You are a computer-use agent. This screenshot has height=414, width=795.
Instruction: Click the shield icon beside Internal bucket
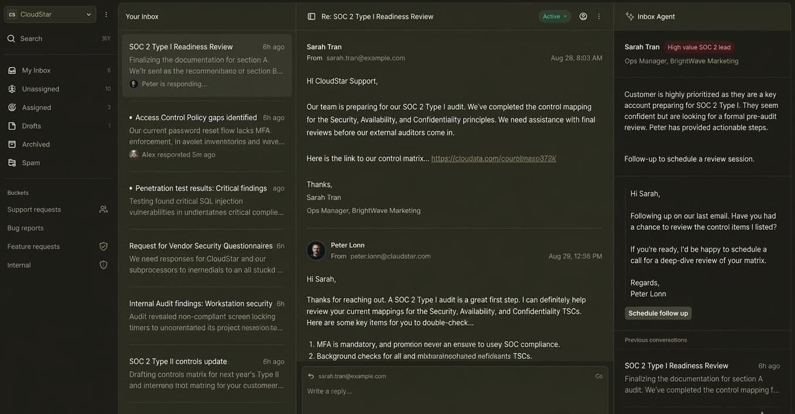click(103, 264)
